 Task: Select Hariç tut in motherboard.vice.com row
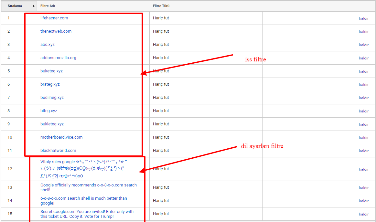tap(161, 137)
